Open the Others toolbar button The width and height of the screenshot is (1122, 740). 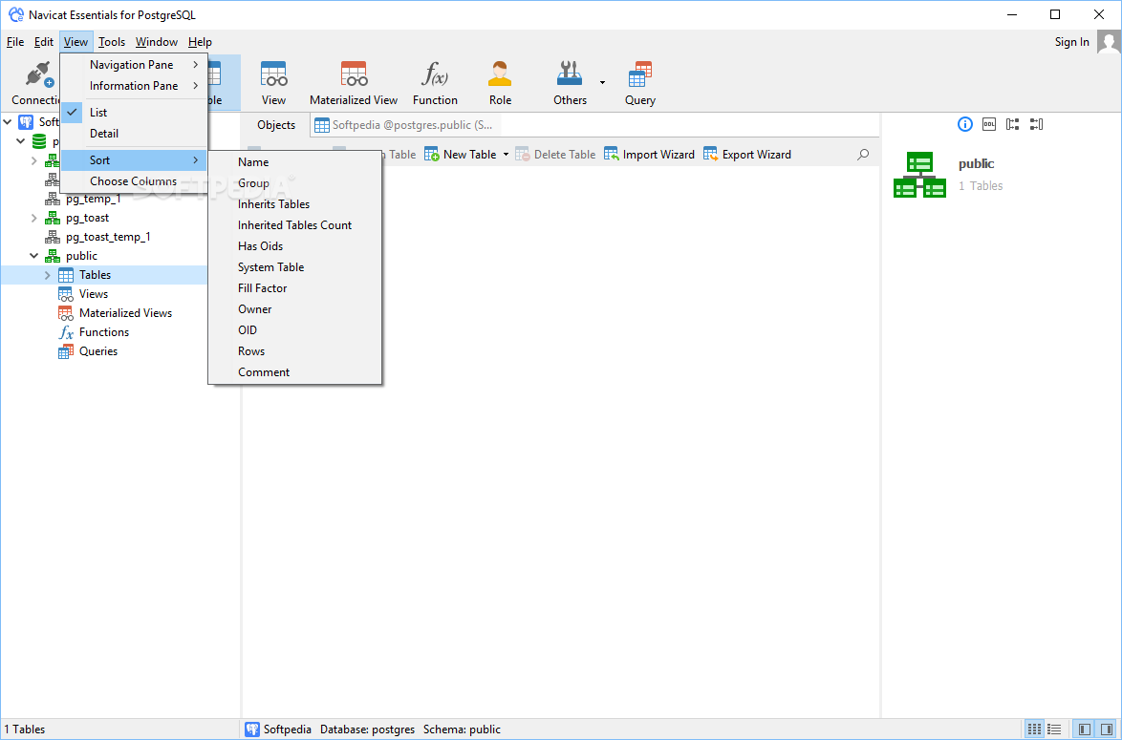(x=570, y=83)
